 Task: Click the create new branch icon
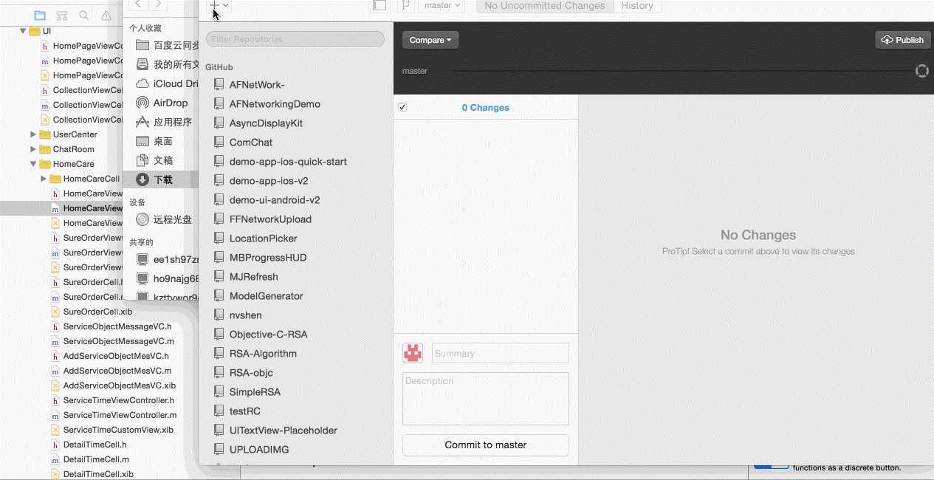(x=405, y=5)
